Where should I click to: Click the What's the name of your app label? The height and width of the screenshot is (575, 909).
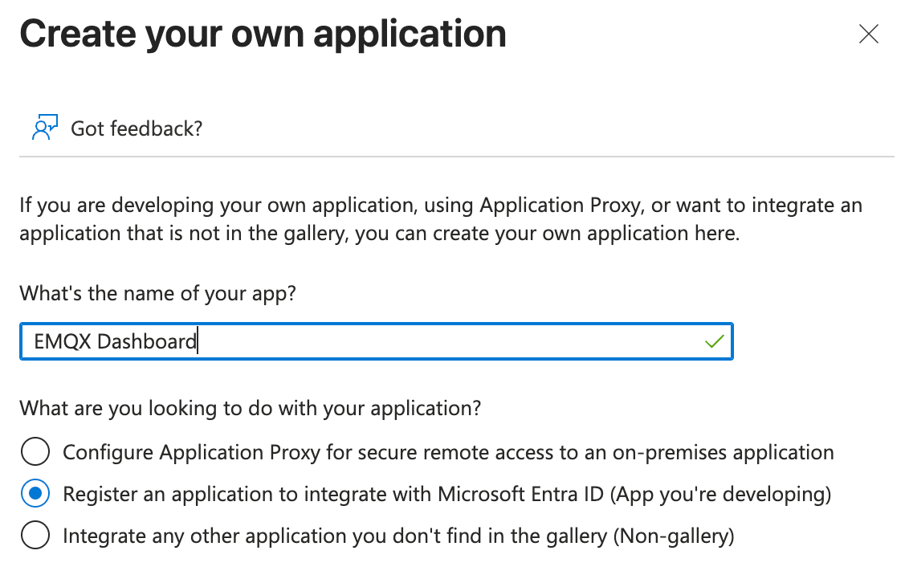pos(158,293)
